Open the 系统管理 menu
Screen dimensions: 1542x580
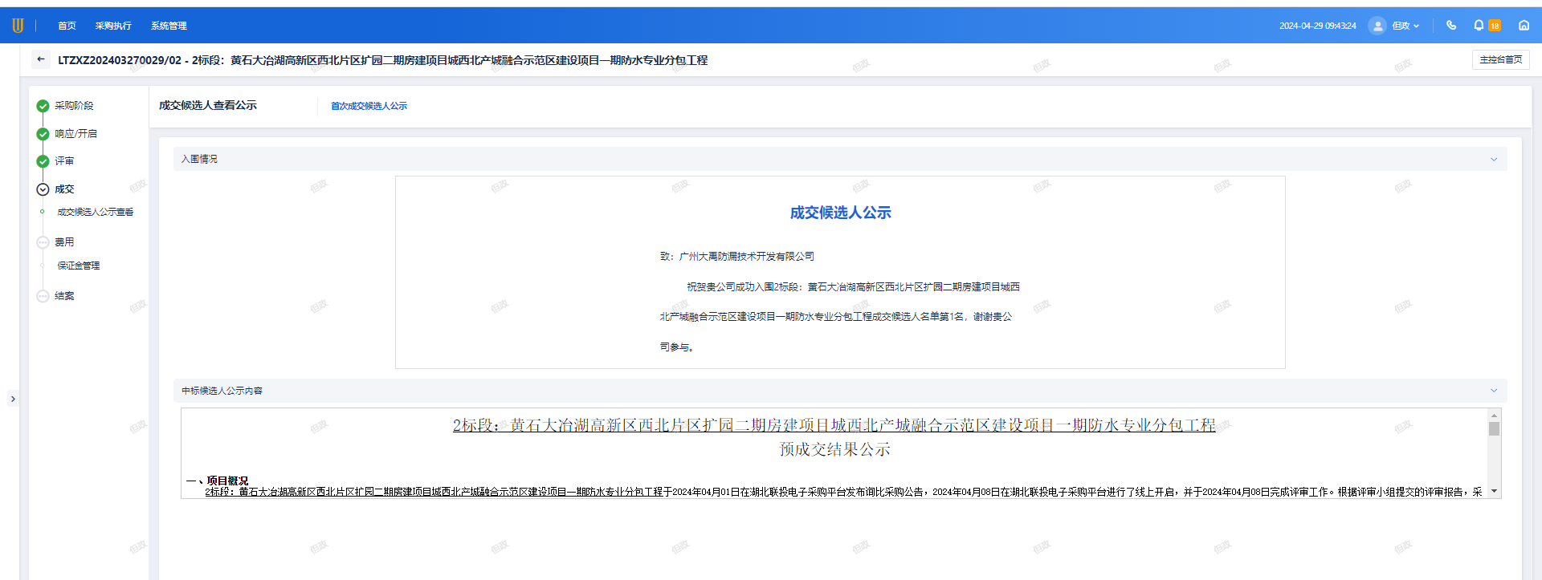[x=169, y=26]
